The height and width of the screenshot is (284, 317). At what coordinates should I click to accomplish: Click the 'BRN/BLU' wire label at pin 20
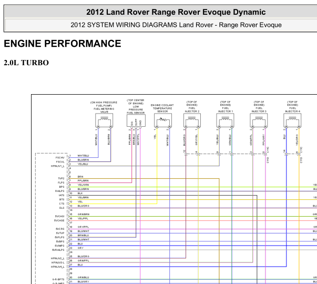click(83, 236)
